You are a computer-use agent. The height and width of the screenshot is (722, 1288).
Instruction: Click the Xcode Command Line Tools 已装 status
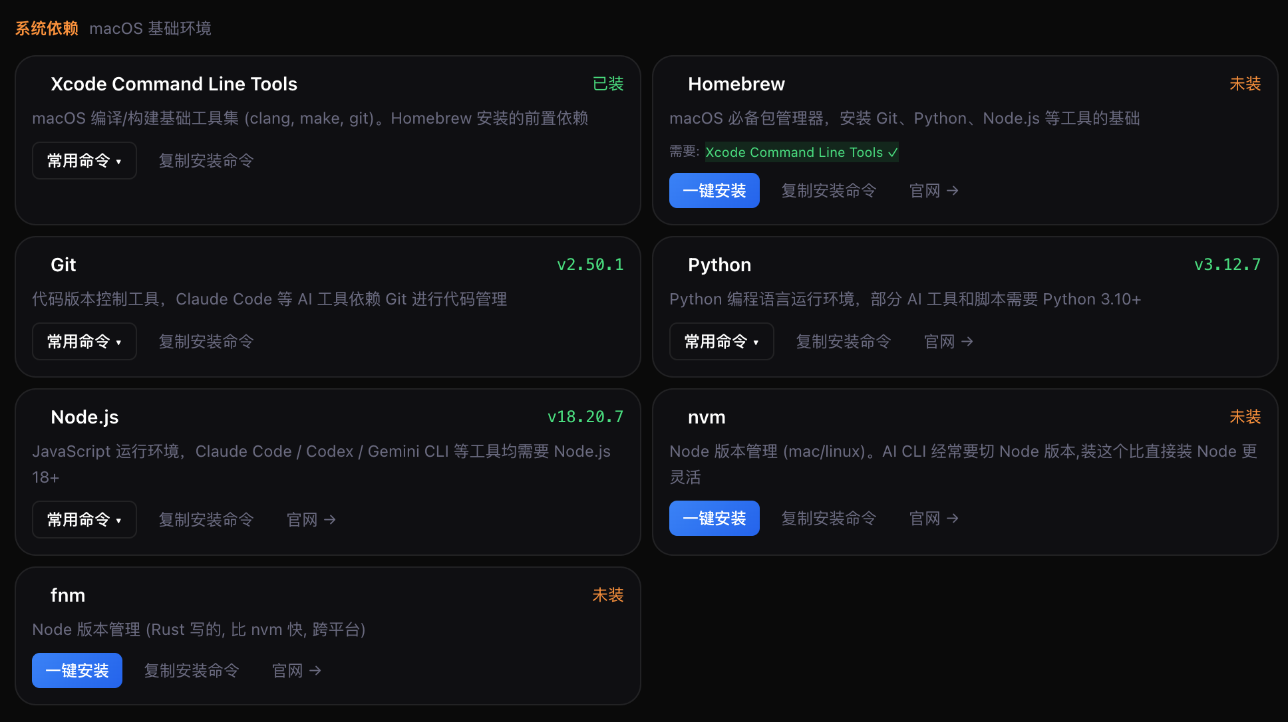(608, 84)
